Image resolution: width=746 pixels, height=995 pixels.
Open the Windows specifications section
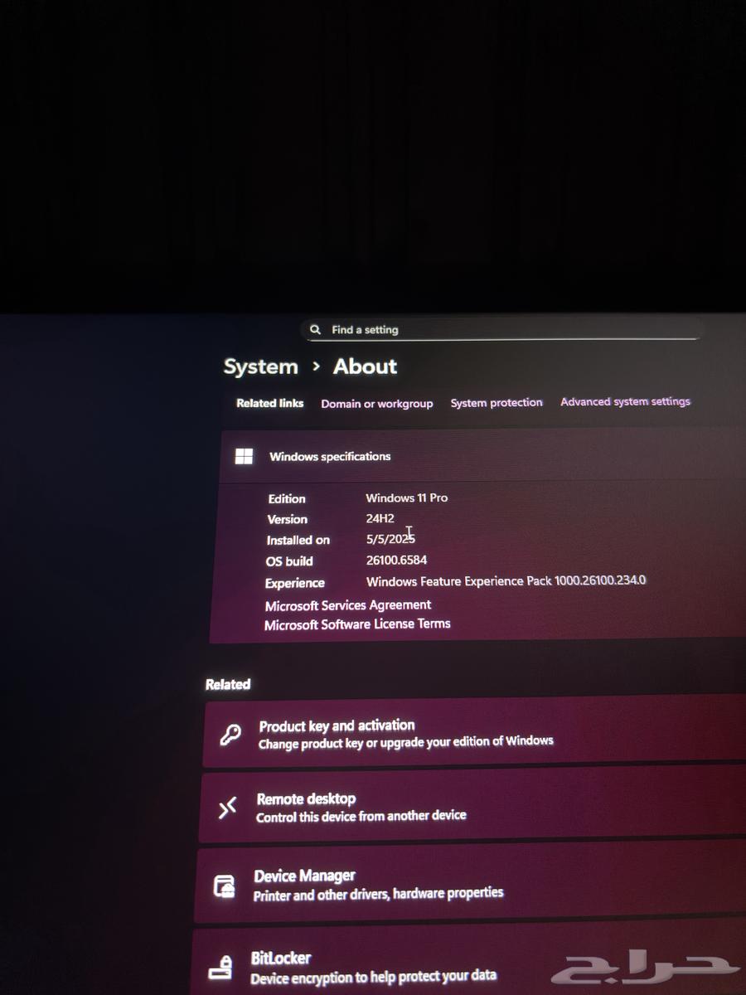click(332, 456)
